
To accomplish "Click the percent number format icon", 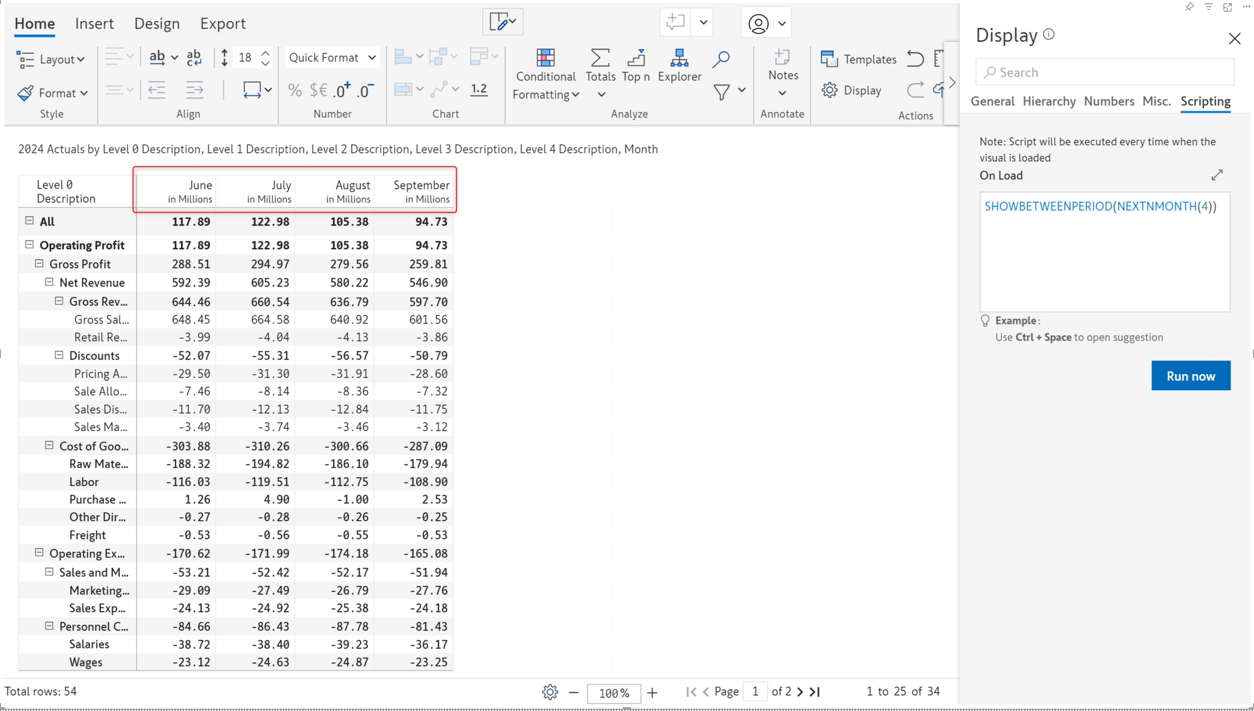I will tap(294, 90).
